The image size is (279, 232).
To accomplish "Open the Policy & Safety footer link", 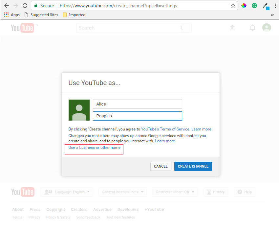I will pyautogui.click(x=58, y=217).
